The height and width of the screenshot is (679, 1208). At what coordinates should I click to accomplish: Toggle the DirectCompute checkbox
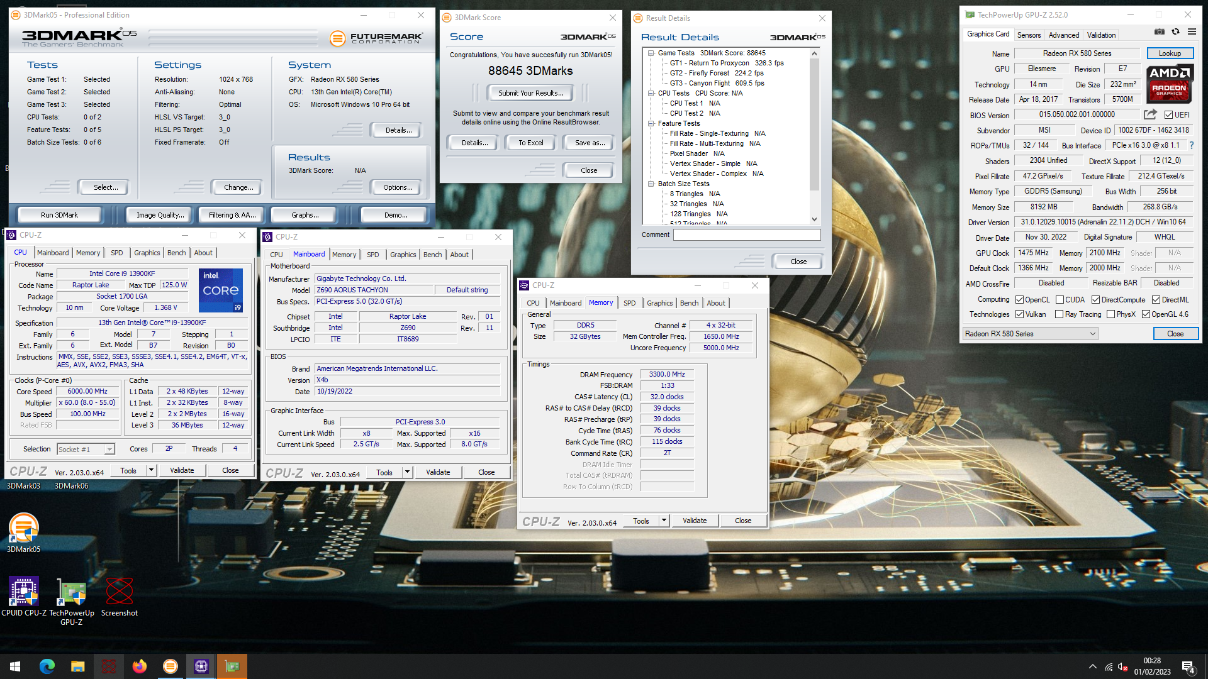[x=1095, y=300]
